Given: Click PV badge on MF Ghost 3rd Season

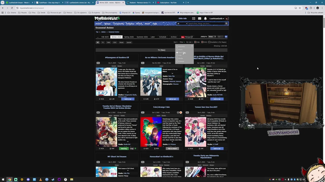Looking at the screenshot, I should coord(98,162).
